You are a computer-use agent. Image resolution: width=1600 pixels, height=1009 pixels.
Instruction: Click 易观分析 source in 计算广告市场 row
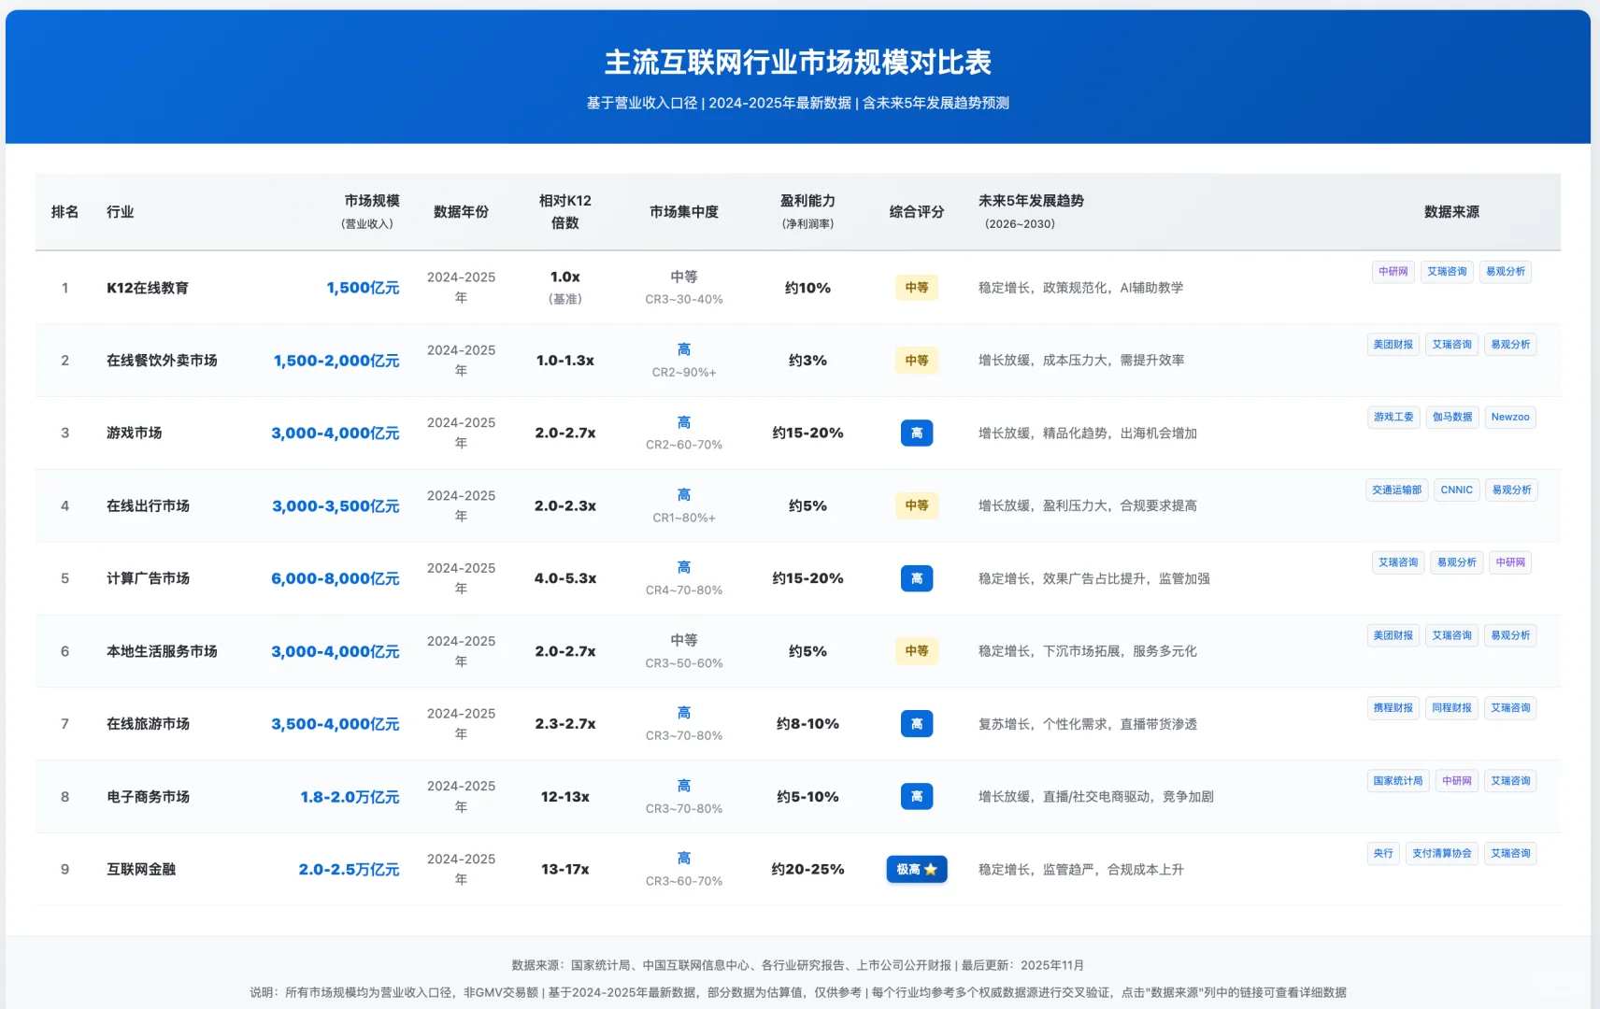coord(1456,562)
